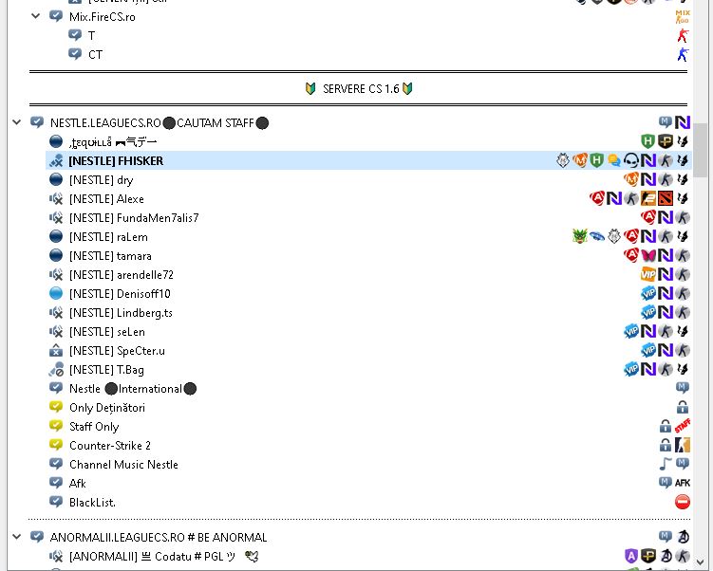Click the away status icon beside [NESTLE] SpeCter.u
713x571 pixels.
[55, 351]
